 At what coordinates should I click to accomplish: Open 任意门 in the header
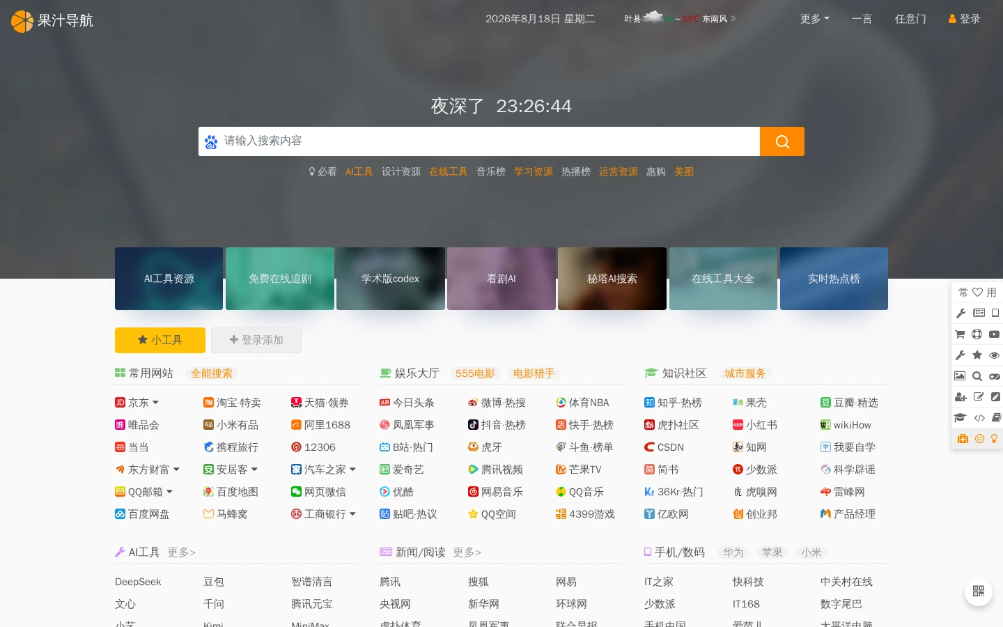coord(910,19)
